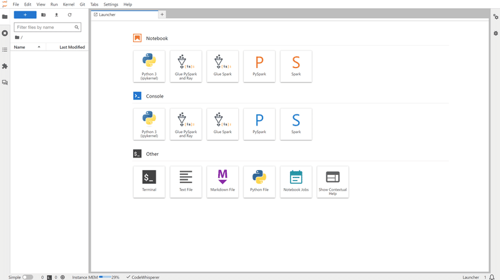Screen dimensions: 500x280
Task: Click the root folder breadcrumb
Action: 19,37
